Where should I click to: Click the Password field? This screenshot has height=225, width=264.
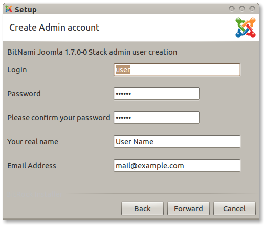pyautogui.click(x=157, y=94)
